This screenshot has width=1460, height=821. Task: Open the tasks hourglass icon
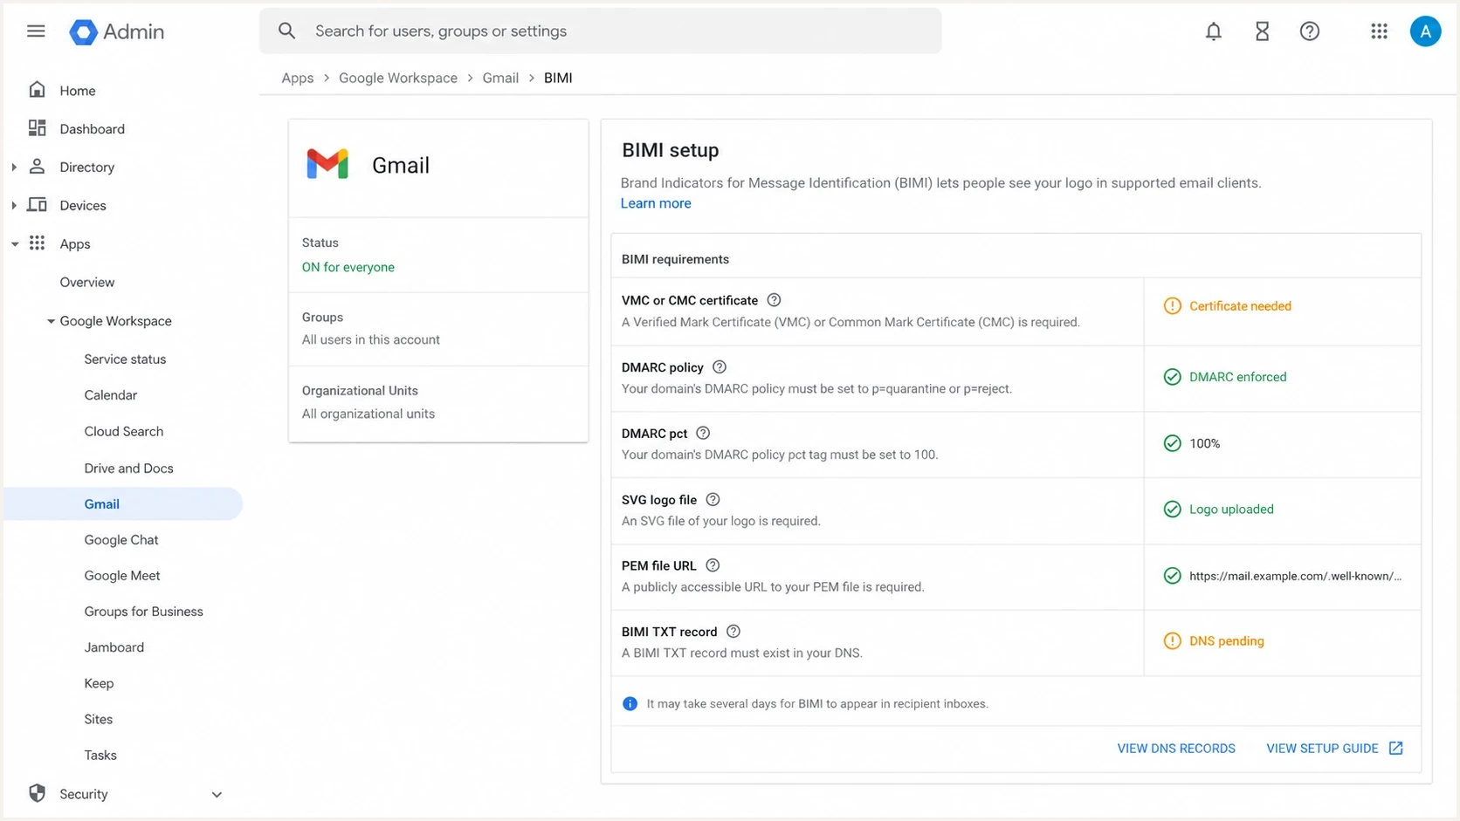pyautogui.click(x=1262, y=31)
